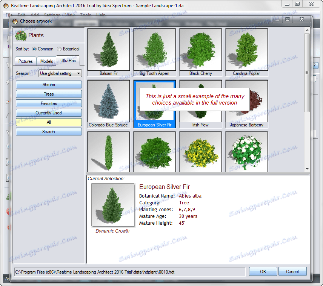
Task: Choose the green bushy shrub thumbnail
Action: click(154, 152)
